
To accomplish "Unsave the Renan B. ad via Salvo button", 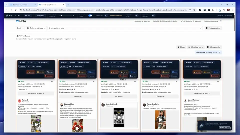I will click(x=22, y=66).
